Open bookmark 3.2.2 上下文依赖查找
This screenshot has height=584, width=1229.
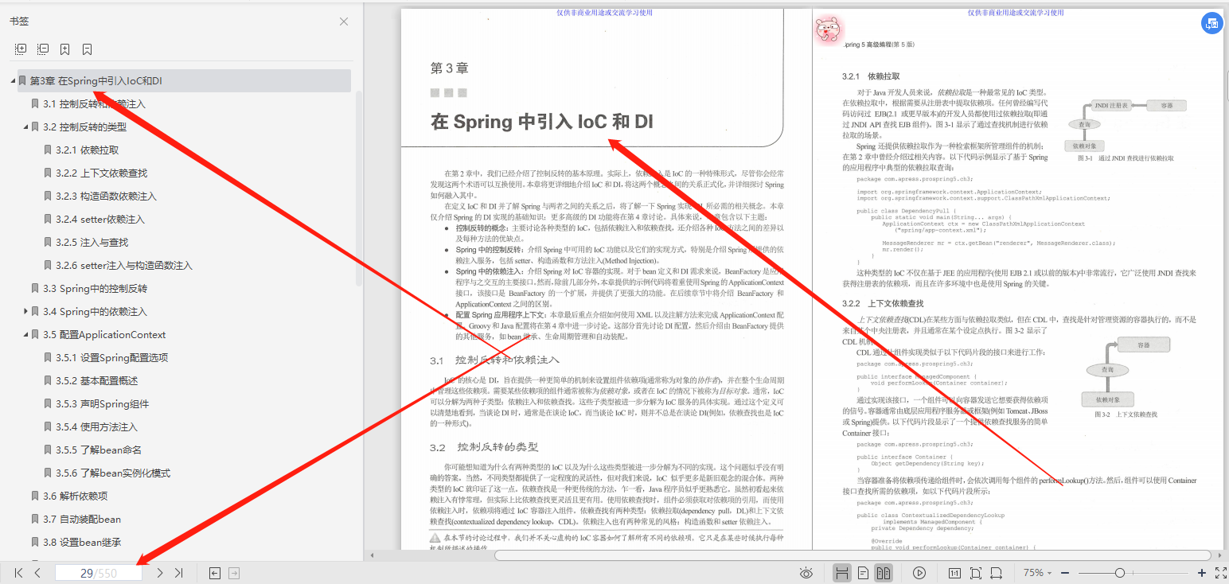tap(101, 173)
